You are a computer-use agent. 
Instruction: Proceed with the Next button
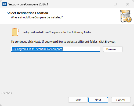[x=98, y=100]
